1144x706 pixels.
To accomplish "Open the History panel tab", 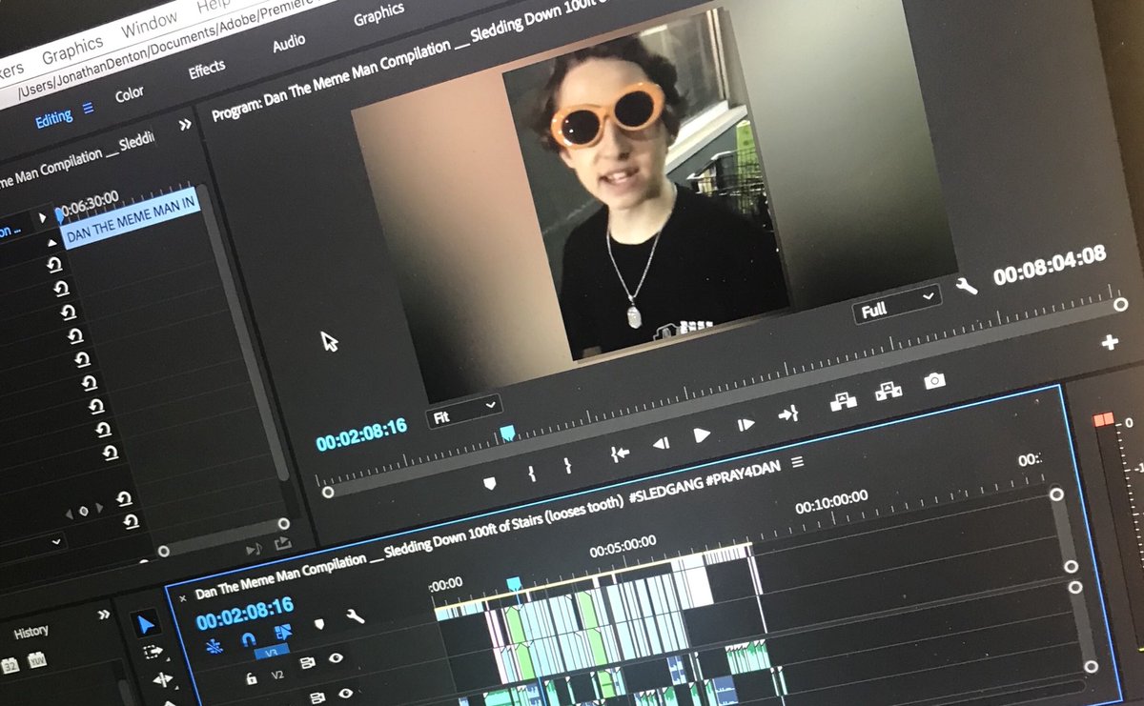I will (x=31, y=631).
